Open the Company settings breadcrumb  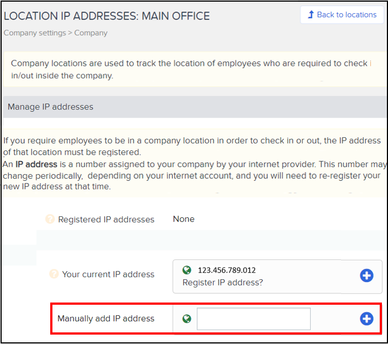point(35,33)
